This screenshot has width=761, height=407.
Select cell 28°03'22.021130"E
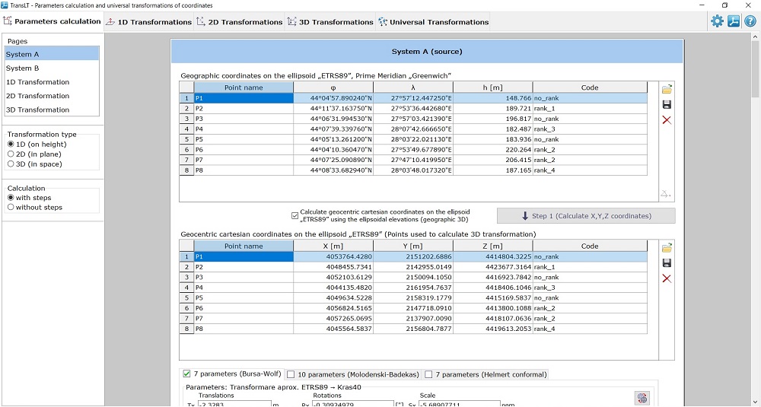click(x=413, y=139)
